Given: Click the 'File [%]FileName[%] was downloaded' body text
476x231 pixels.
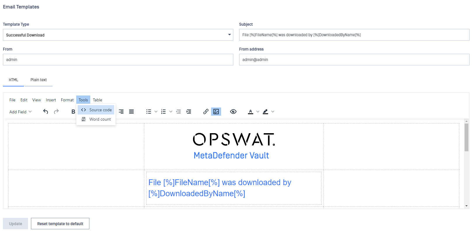Looking at the screenshot, I should (220, 188).
